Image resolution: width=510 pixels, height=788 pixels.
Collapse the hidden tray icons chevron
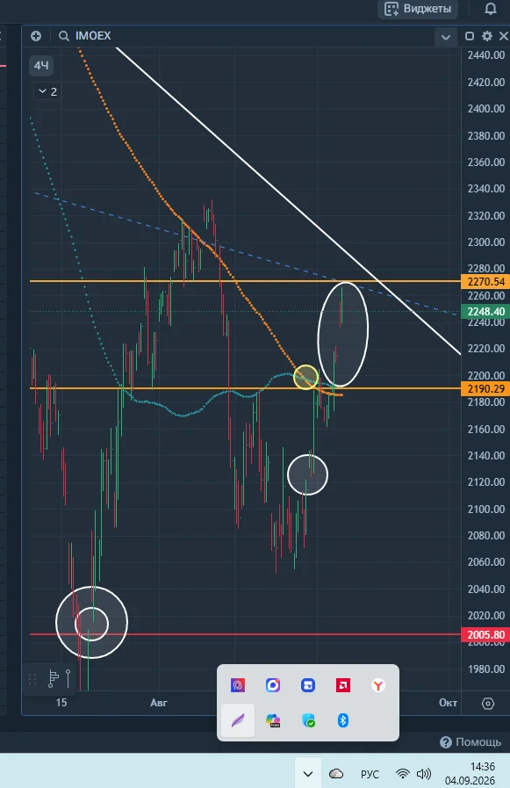click(308, 774)
